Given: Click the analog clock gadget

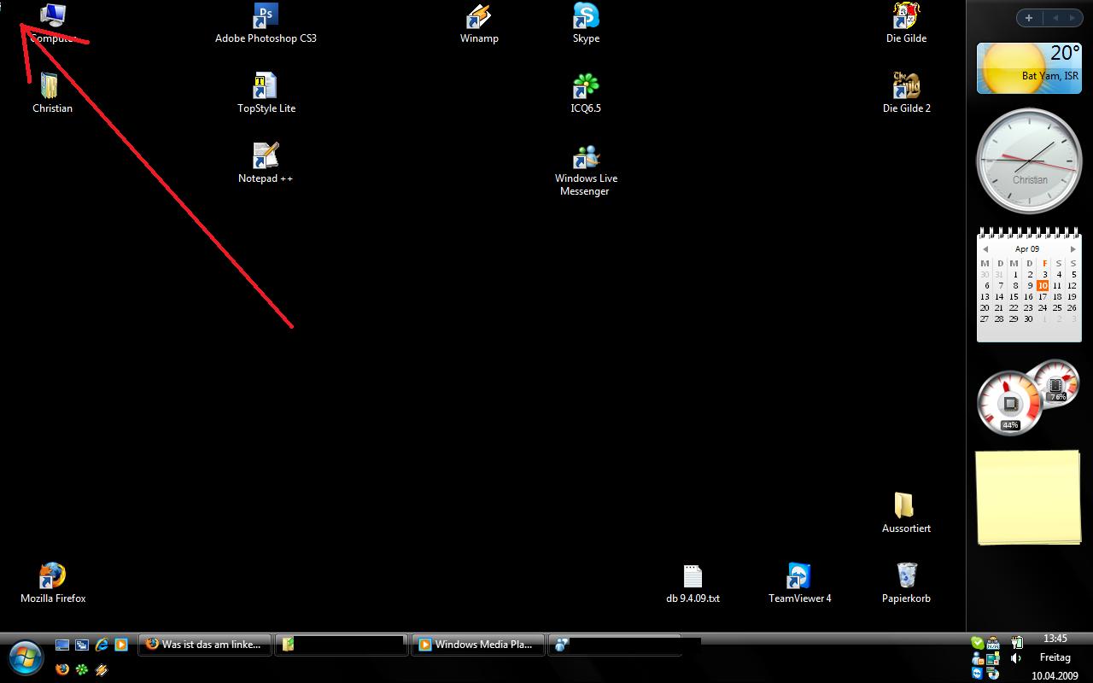Looking at the screenshot, I should [x=1029, y=161].
